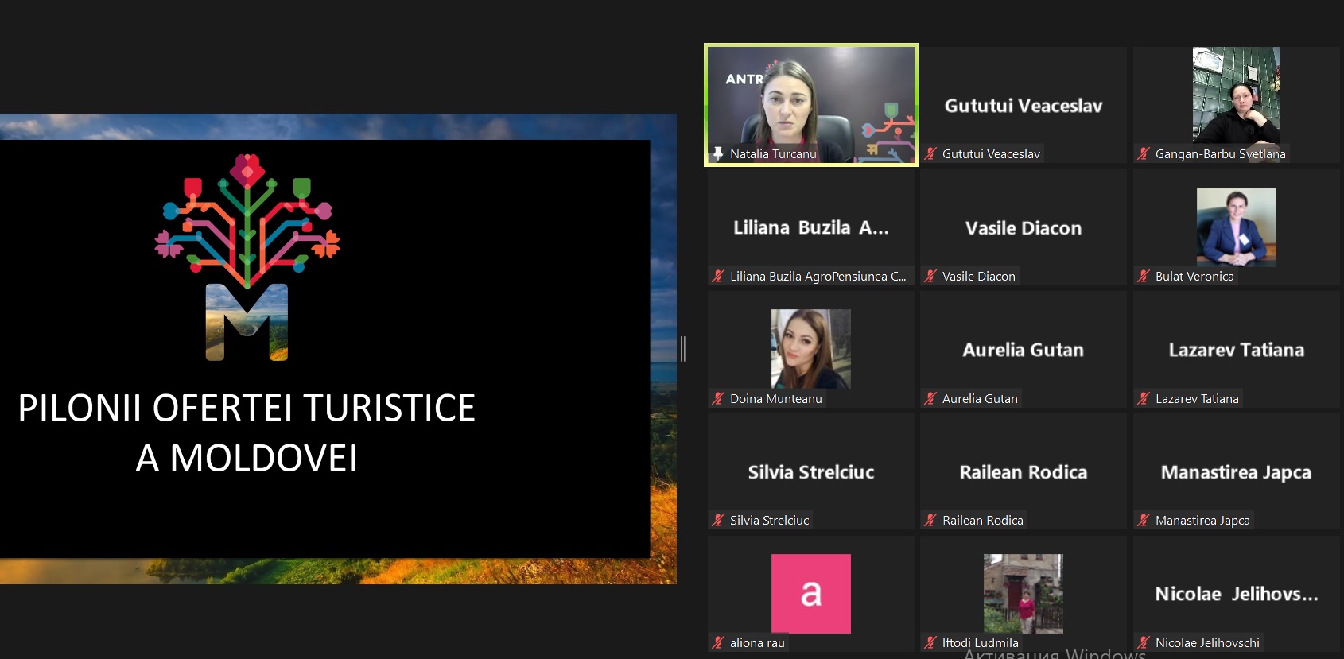Click muted mic icon beside Aurelia Gutan

click(930, 398)
